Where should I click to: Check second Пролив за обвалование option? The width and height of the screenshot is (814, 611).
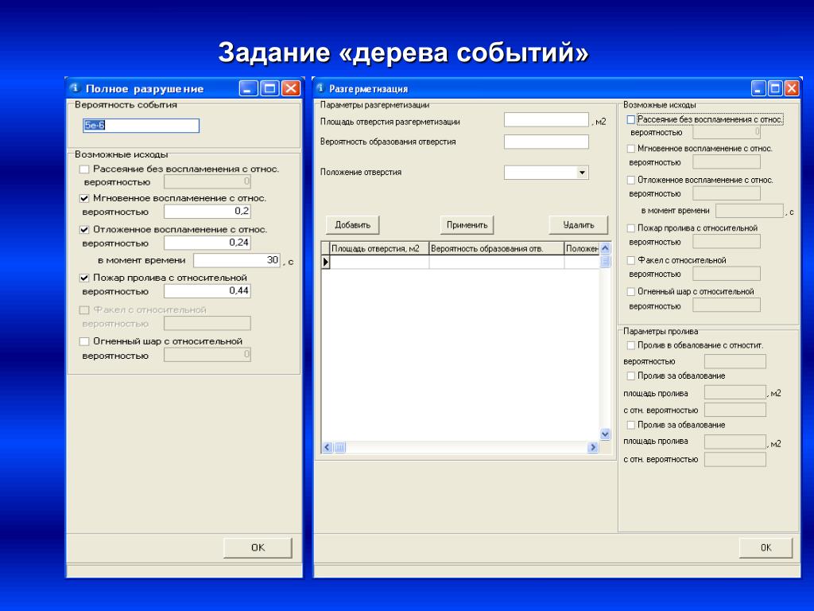[630, 425]
